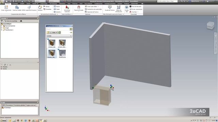This screenshot has width=218, height=122.
Task: Switch to the Ensamblar ribbon tab
Action: tap(15, 4)
